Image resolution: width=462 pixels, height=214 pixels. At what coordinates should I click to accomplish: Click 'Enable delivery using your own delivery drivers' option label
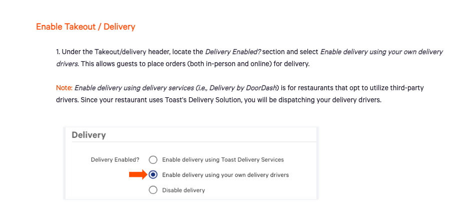[225, 175]
